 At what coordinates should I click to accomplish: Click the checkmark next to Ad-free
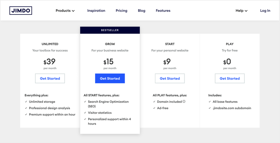(154, 108)
